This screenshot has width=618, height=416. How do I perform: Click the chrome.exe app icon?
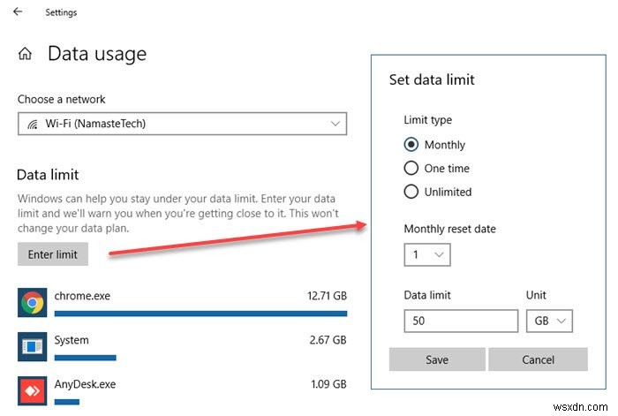click(33, 302)
